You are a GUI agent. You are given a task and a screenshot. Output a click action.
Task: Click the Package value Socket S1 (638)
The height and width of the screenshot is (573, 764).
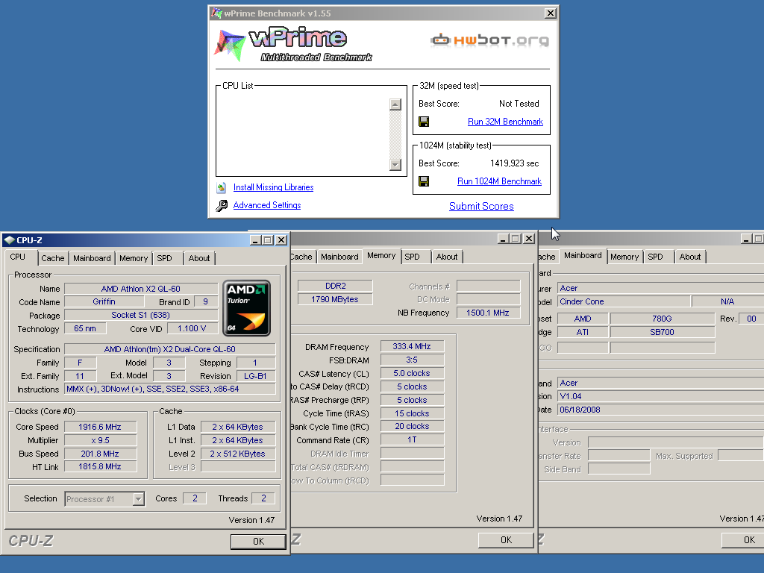click(141, 316)
